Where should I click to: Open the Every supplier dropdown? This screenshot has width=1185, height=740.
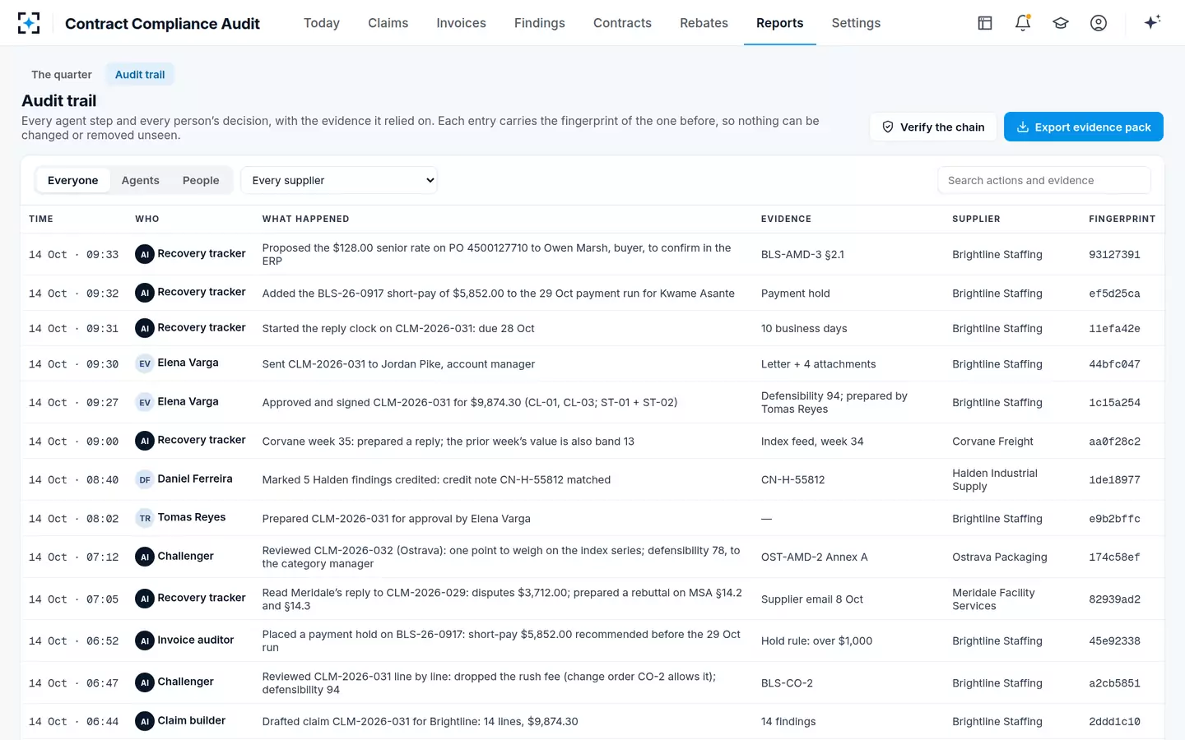point(339,180)
